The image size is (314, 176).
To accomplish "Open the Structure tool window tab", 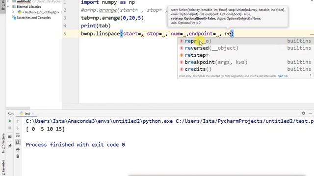I will tap(3, 143).
